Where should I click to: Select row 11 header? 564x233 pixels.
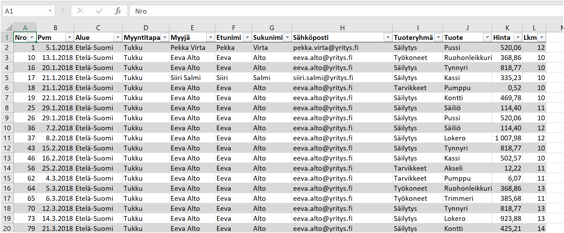coord(7,138)
